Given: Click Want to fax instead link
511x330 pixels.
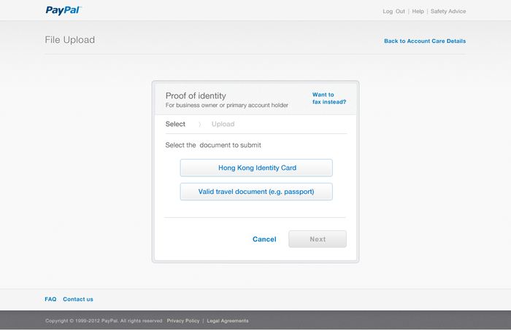Looking at the screenshot, I should (x=329, y=98).
